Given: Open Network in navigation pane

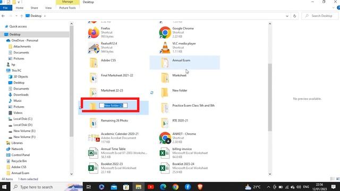Looking at the screenshot, I should (x=17, y=149).
